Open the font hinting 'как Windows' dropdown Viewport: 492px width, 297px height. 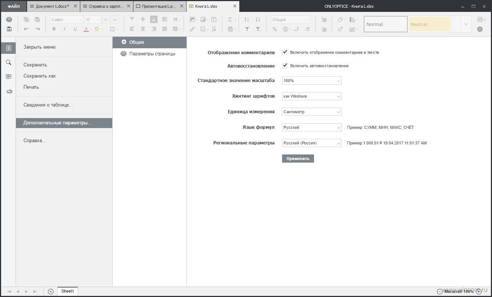click(x=312, y=96)
